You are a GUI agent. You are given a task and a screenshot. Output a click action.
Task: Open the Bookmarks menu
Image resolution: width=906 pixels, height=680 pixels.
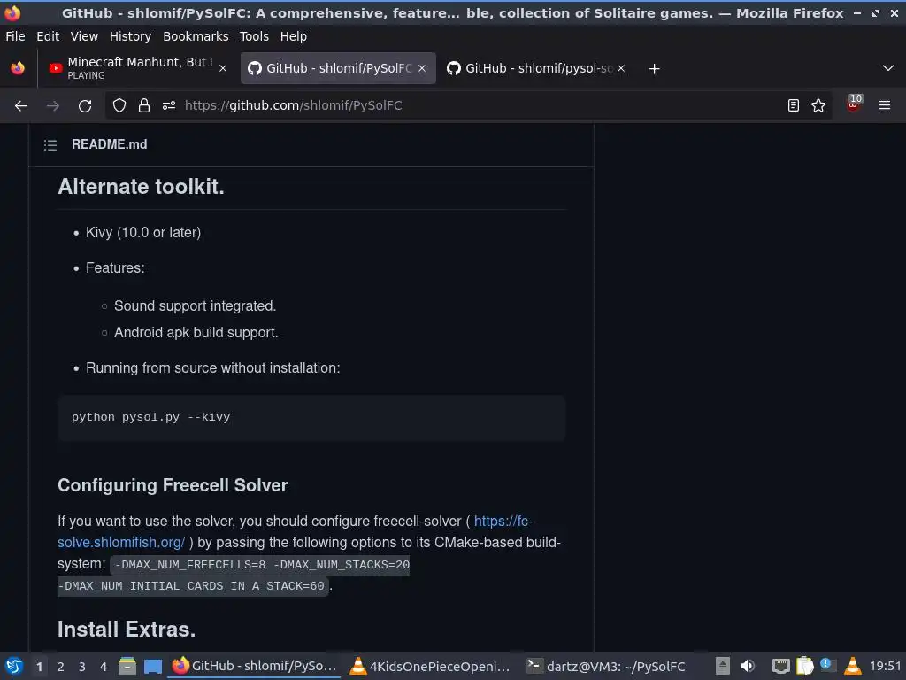point(196,36)
